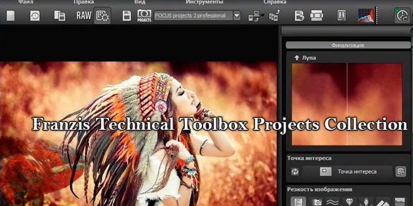The width and height of the screenshot is (413, 206).
Task: Open the colorful histogram icon
Action: tap(366, 16)
